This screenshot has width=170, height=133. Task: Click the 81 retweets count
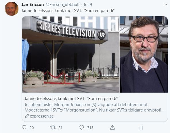tap(60, 128)
